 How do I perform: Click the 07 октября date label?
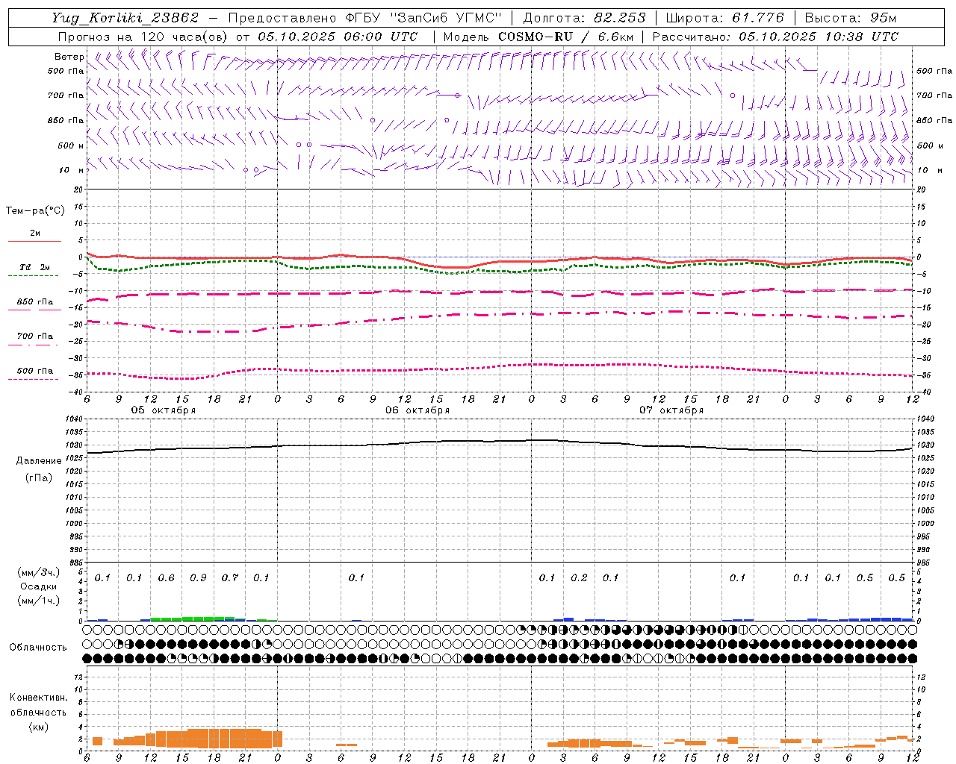[x=671, y=410]
